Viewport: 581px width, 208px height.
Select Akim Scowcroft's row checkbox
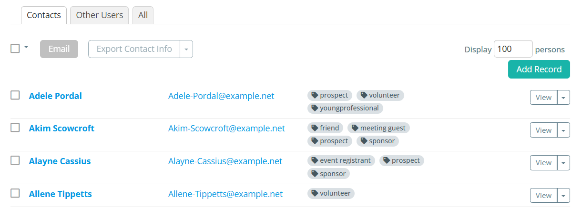tap(15, 128)
